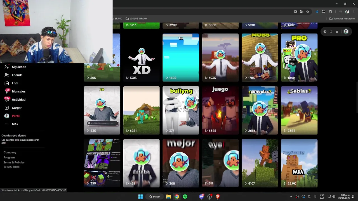
Task: Open Spotify from taskbar
Action: tap(185, 197)
